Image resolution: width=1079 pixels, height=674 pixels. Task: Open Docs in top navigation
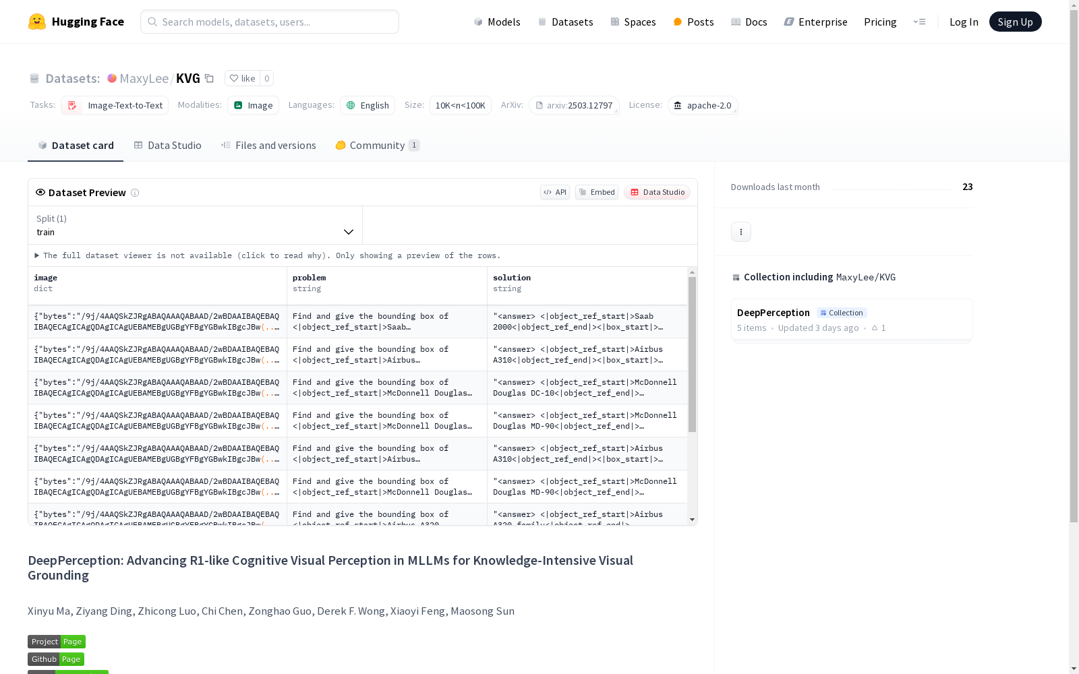749,22
